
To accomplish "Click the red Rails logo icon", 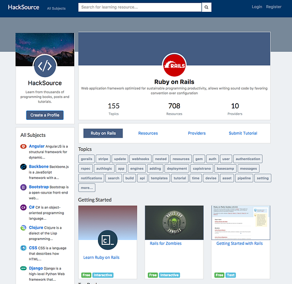I will pyautogui.click(x=174, y=65).
